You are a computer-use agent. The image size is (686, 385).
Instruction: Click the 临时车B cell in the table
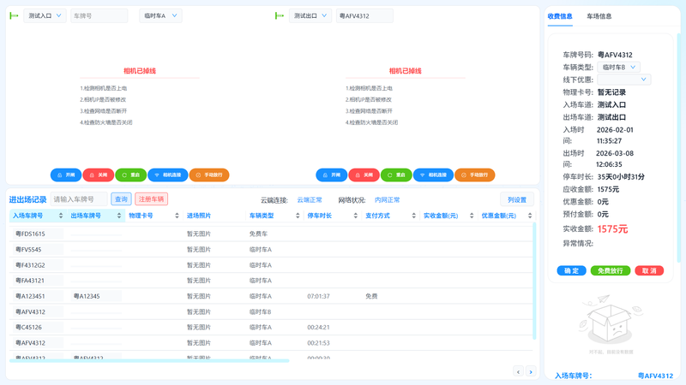(x=261, y=311)
